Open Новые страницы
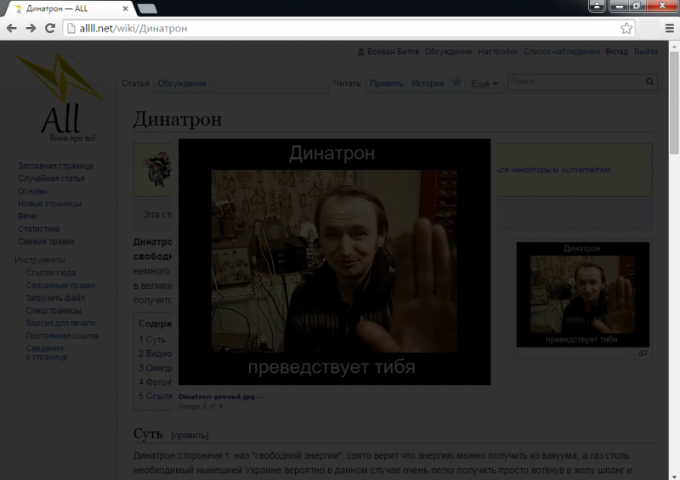This screenshot has height=480, width=680. coord(49,203)
